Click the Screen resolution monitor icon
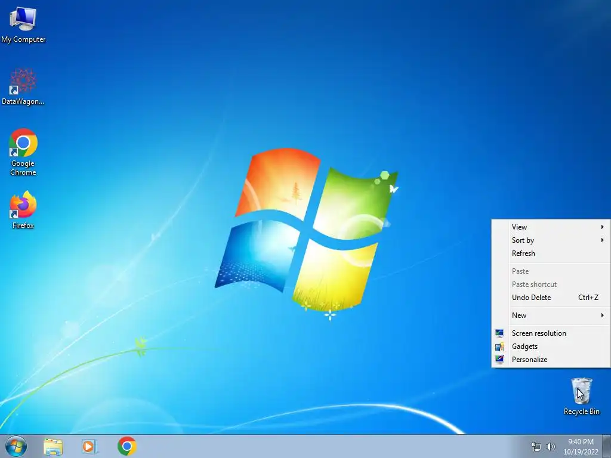This screenshot has width=611, height=458. pyautogui.click(x=499, y=333)
